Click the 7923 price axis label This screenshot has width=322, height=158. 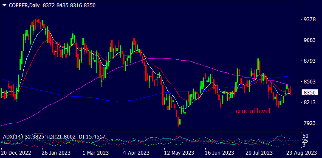click(310, 123)
